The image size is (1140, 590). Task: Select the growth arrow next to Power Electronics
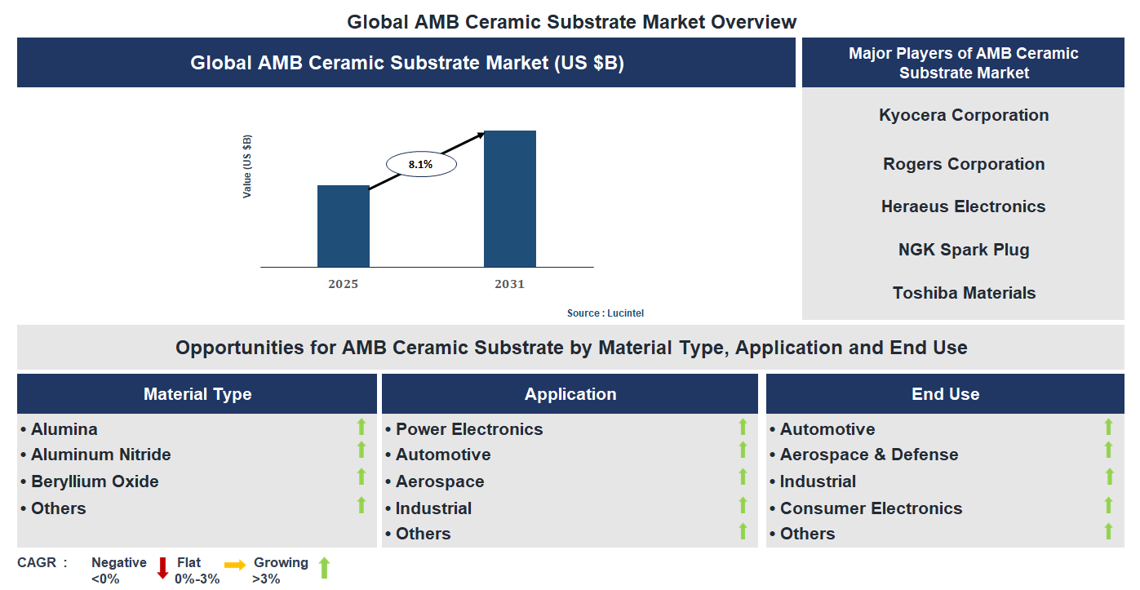point(743,426)
